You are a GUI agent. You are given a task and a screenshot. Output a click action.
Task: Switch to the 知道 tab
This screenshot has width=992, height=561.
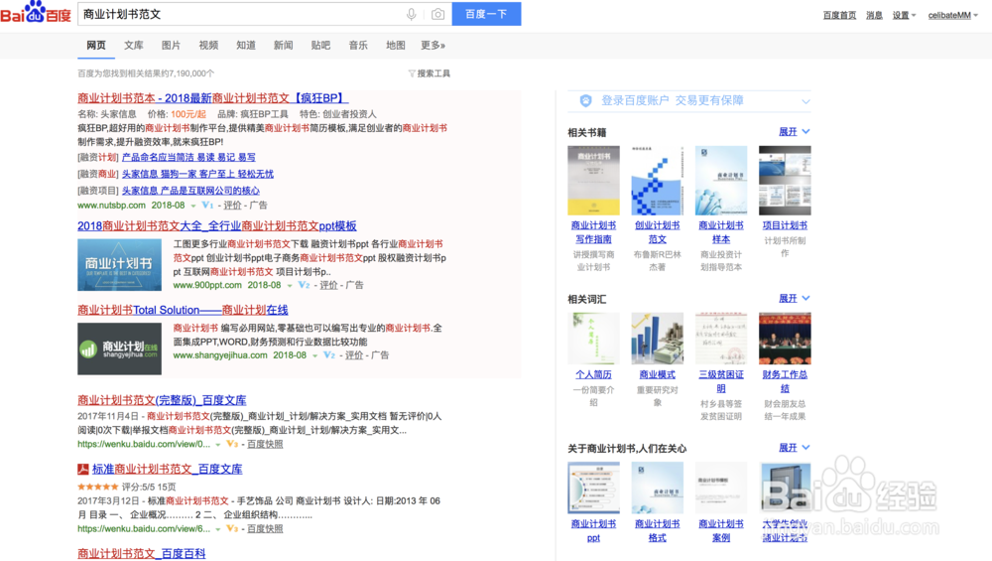click(246, 46)
